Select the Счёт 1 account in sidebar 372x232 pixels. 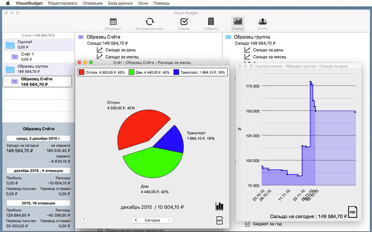pyautogui.click(x=38, y=57)
